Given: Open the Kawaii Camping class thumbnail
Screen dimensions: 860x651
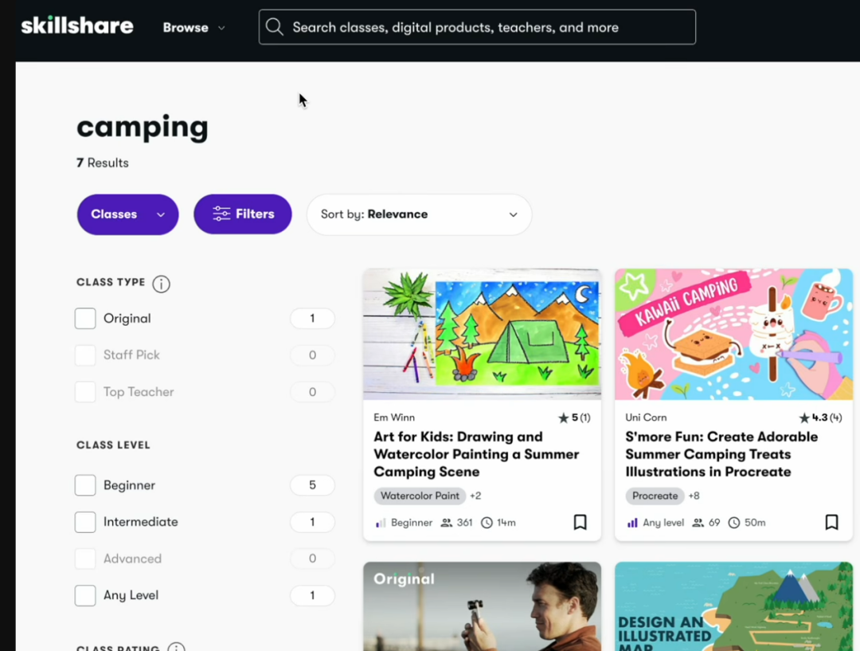Looking at the screenshot, I should 733,334.
